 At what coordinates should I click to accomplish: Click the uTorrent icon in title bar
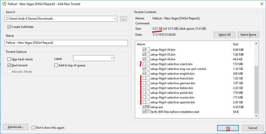coord(4,4)
